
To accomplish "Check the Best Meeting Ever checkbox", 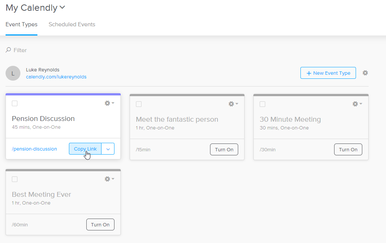I will point(15,179).
